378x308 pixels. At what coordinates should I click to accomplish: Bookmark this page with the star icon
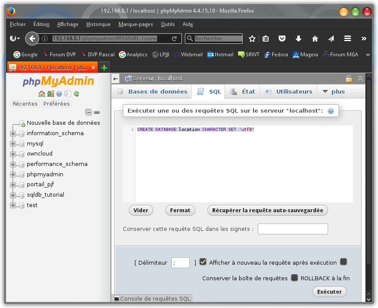pos(252,39)
